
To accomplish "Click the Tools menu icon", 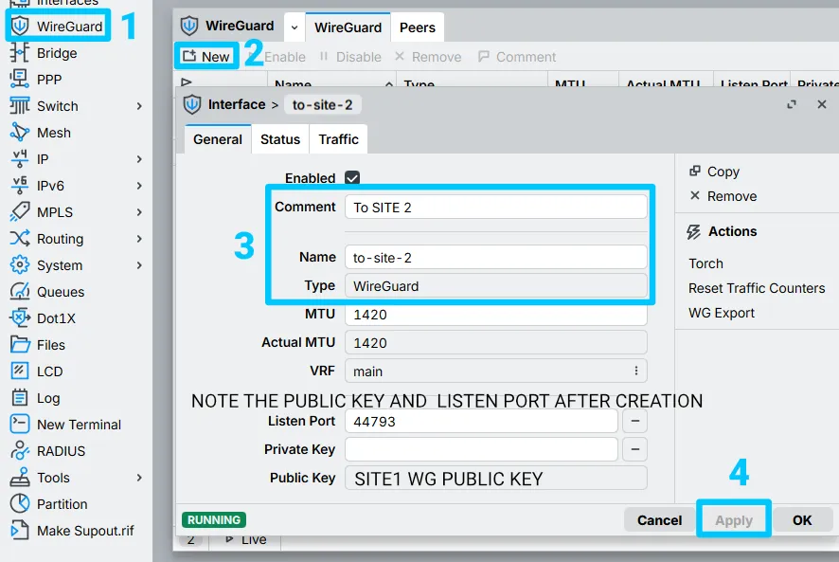I will pos(19,478).
